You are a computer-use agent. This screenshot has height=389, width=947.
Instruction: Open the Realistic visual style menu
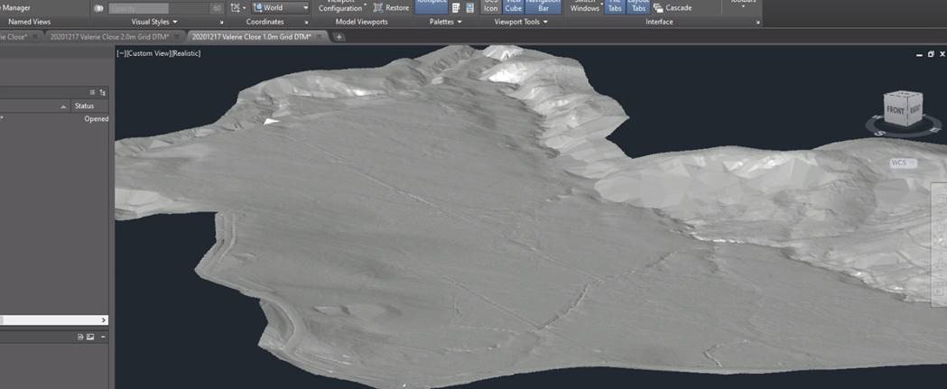[185, 54]
